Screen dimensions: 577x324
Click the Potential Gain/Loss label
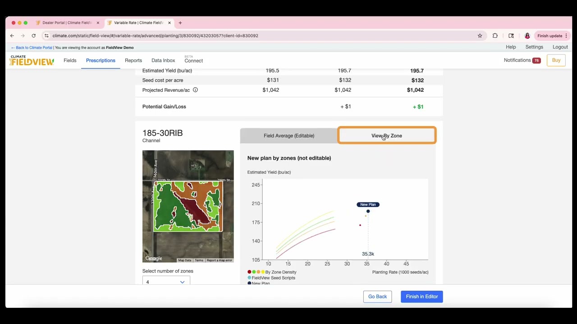[164, 107]
